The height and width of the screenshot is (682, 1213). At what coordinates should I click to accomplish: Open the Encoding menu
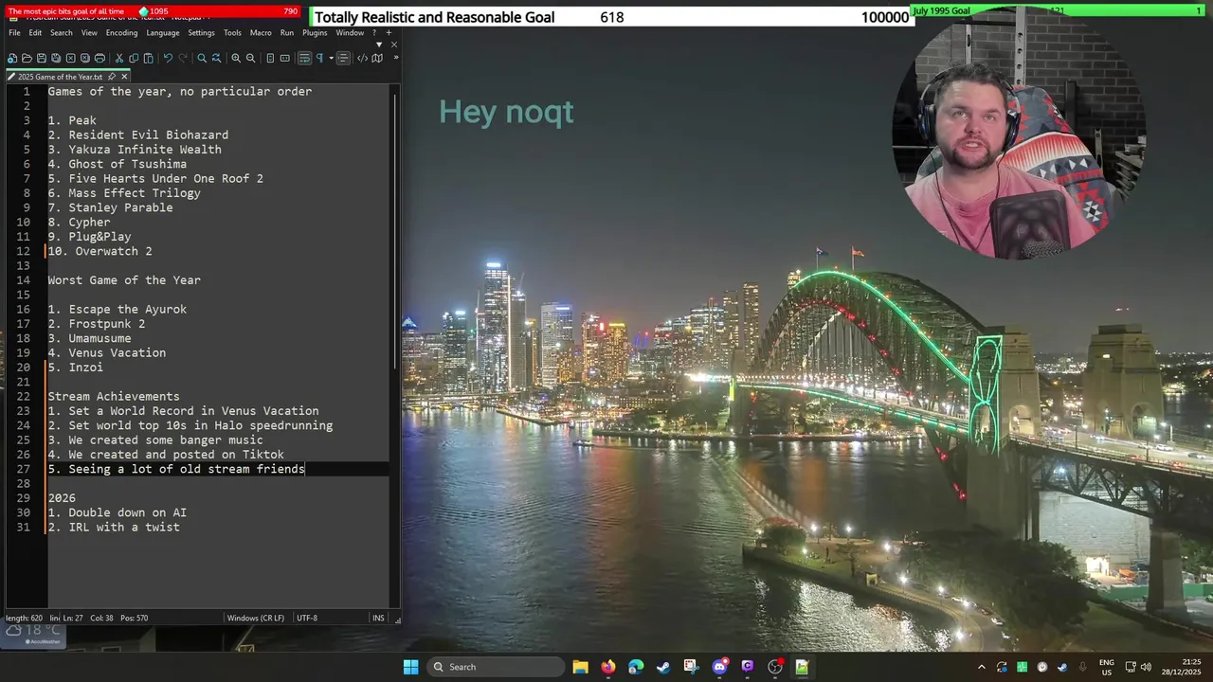121,32
